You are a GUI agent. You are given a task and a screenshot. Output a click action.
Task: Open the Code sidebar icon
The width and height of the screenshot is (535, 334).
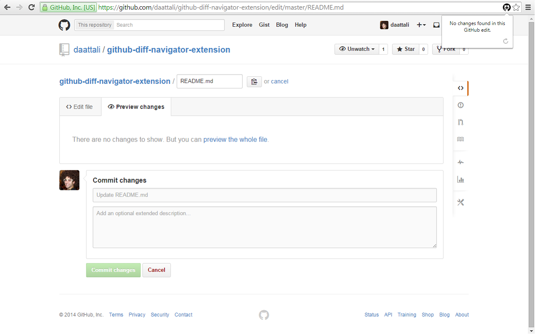461,88
